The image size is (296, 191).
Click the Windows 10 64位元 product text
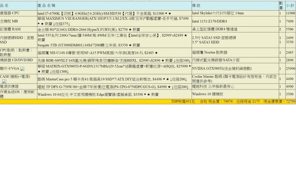click(98, 94)
